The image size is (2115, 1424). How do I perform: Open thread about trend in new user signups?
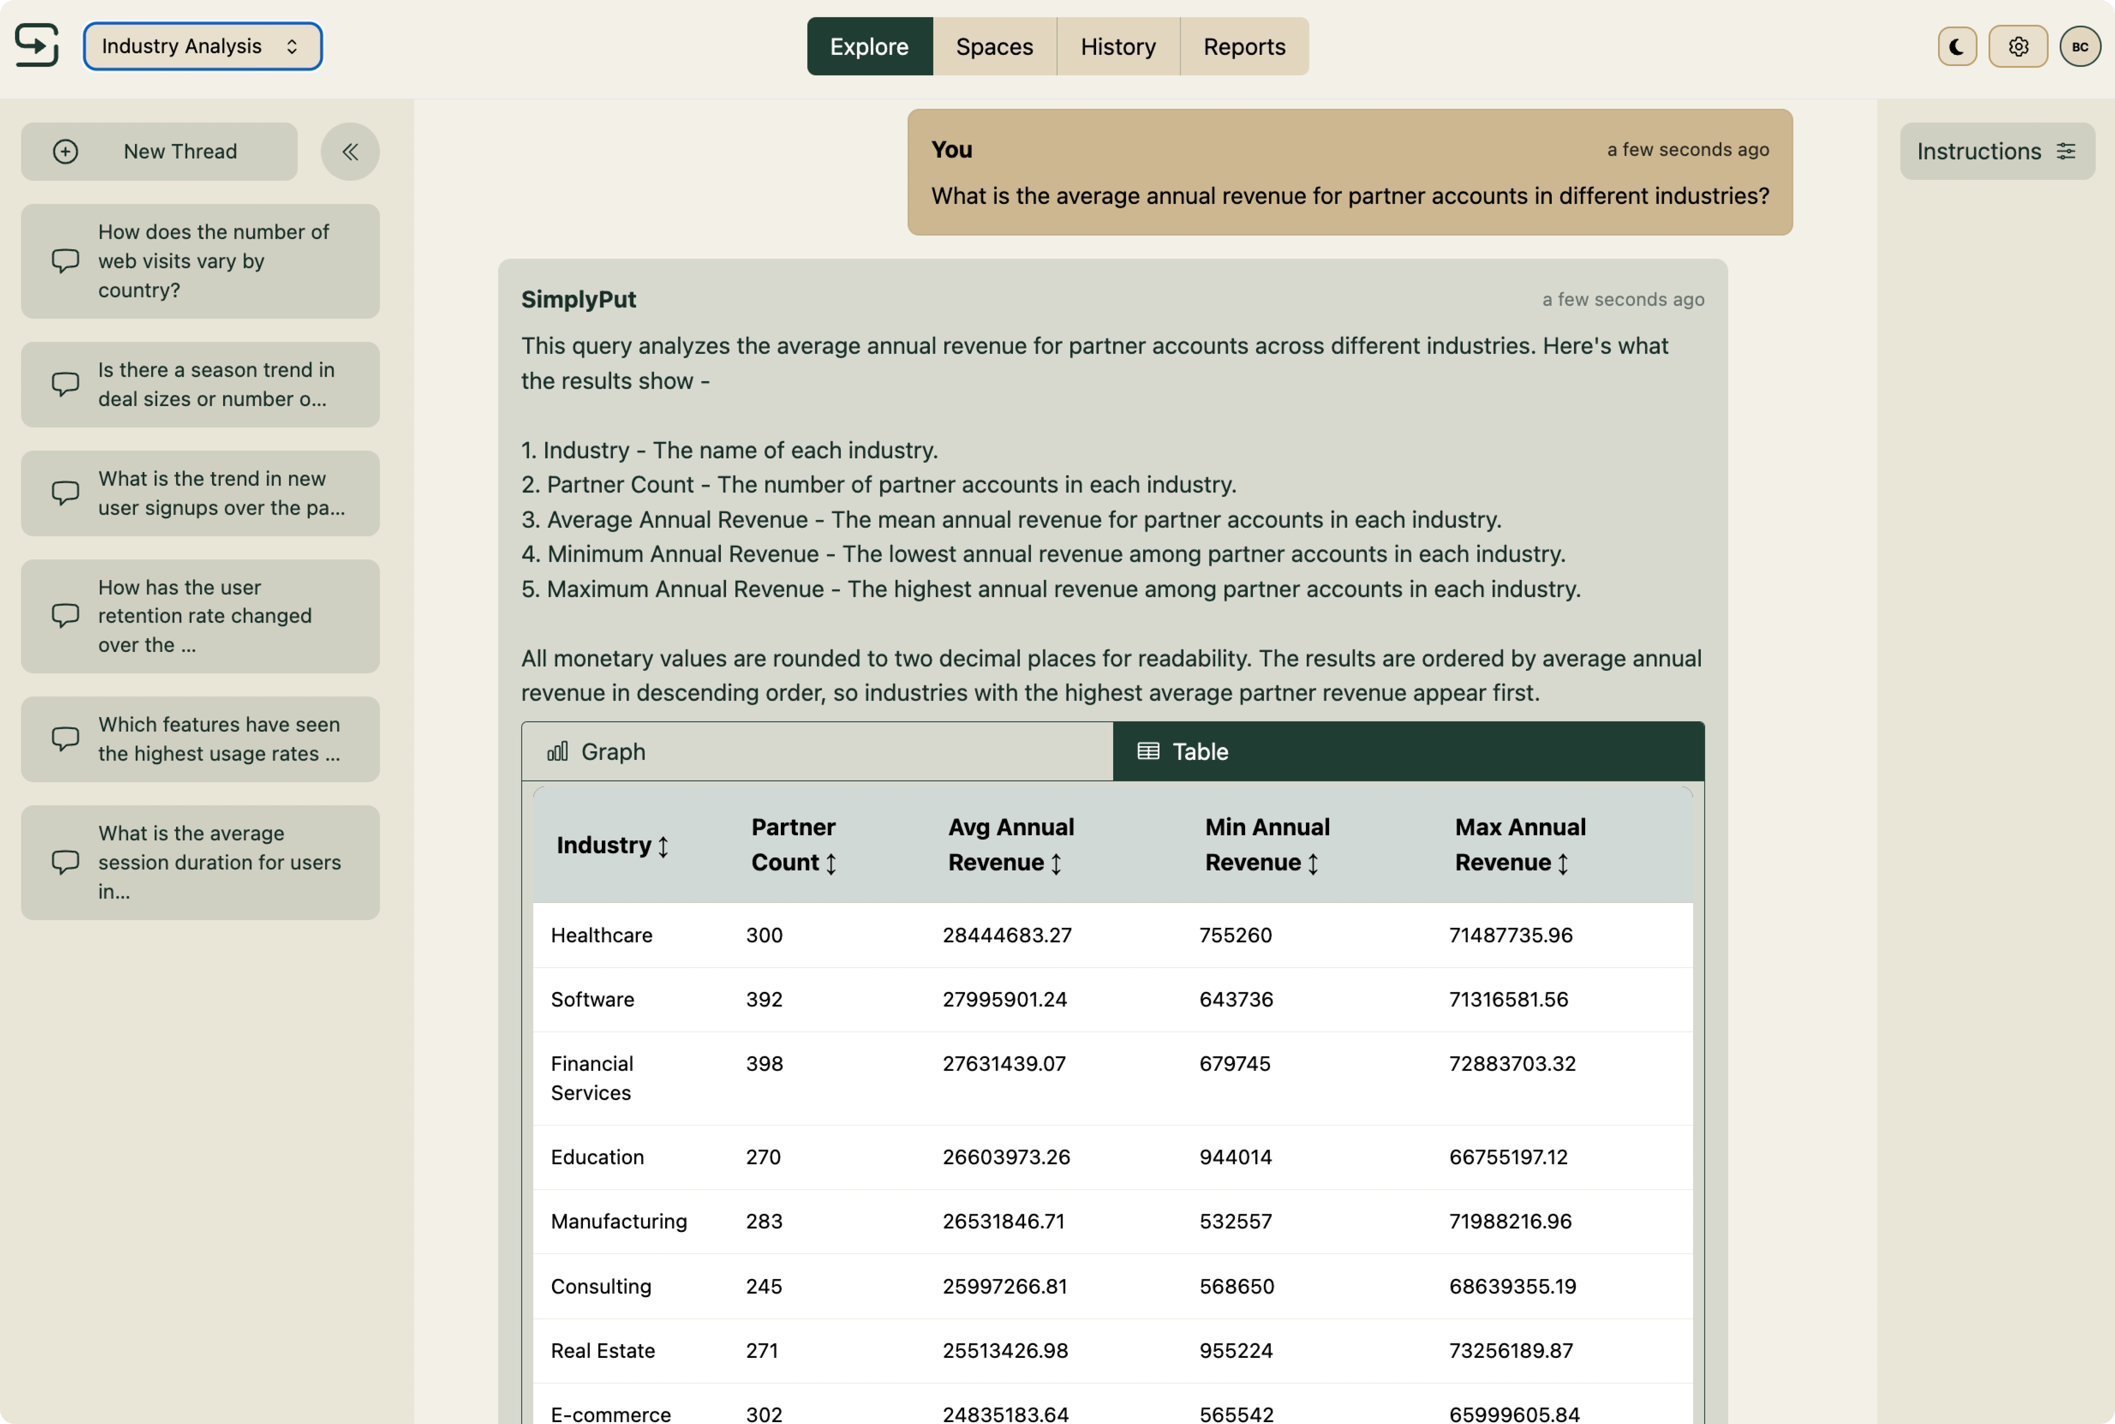coord(200,494)
